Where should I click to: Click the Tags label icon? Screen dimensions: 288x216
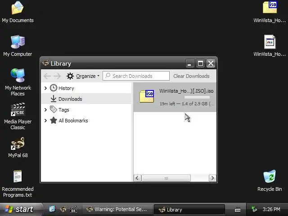click(54, 109)
